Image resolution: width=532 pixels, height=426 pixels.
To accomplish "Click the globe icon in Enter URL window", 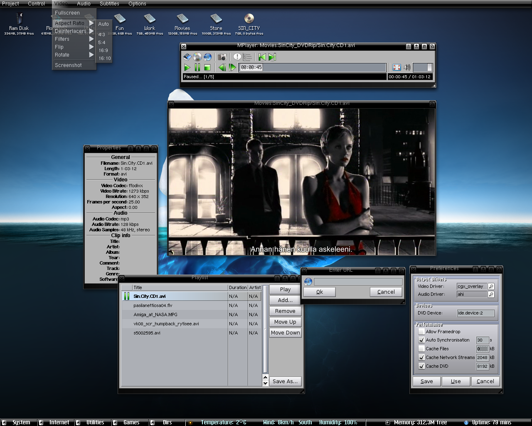I will click(308, 282).
